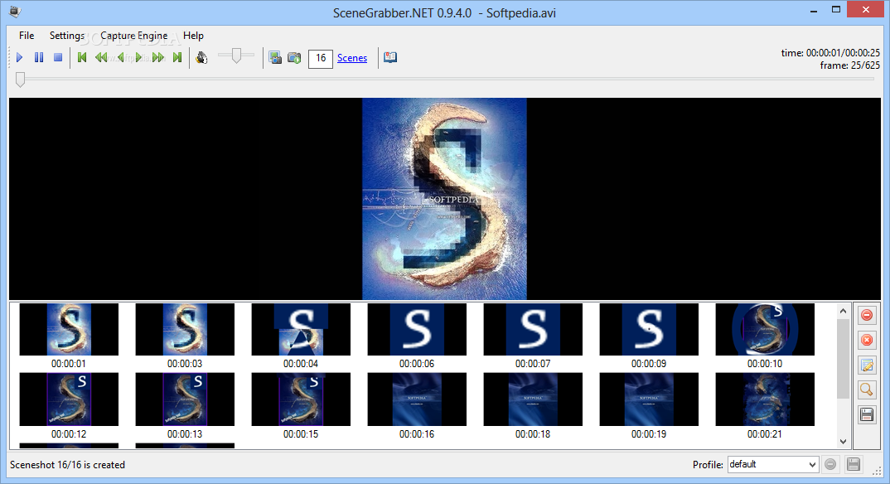Click the application icon in title bar

pyautogui.click(x=15, y=12)
